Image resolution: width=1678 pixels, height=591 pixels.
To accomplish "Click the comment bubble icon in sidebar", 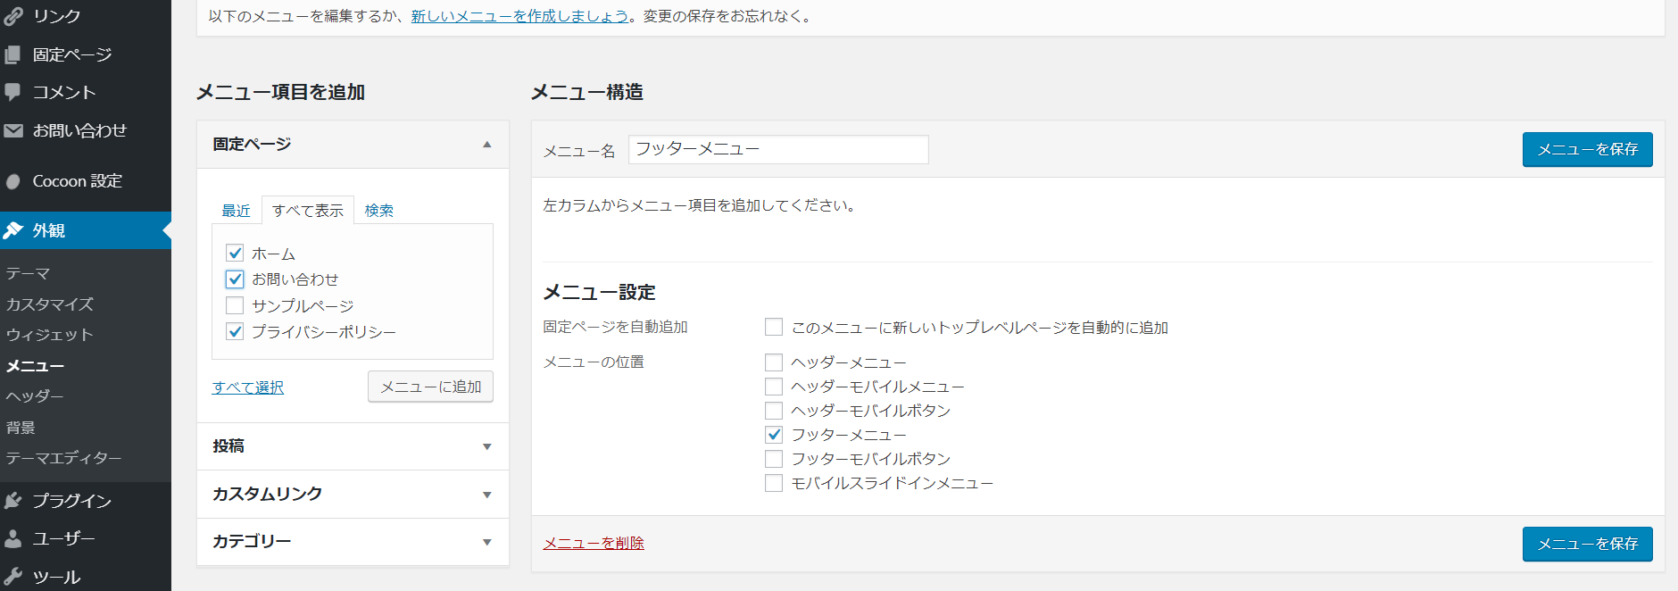I will pos(13,92).
